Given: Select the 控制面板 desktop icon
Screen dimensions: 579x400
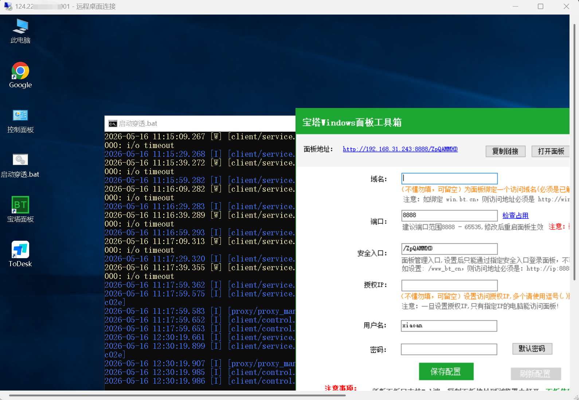Looking at the screenshot, I should (x=20, y=121).
